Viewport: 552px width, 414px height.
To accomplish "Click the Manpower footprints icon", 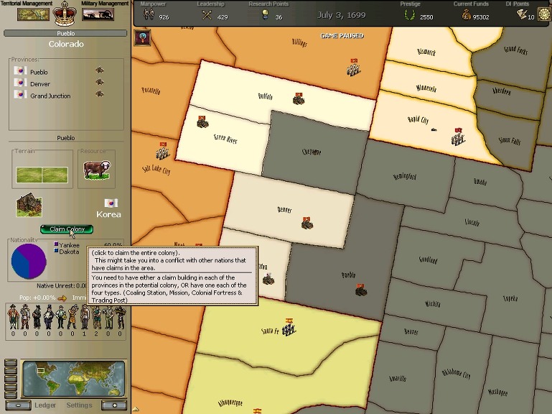I will click(149, 16).
